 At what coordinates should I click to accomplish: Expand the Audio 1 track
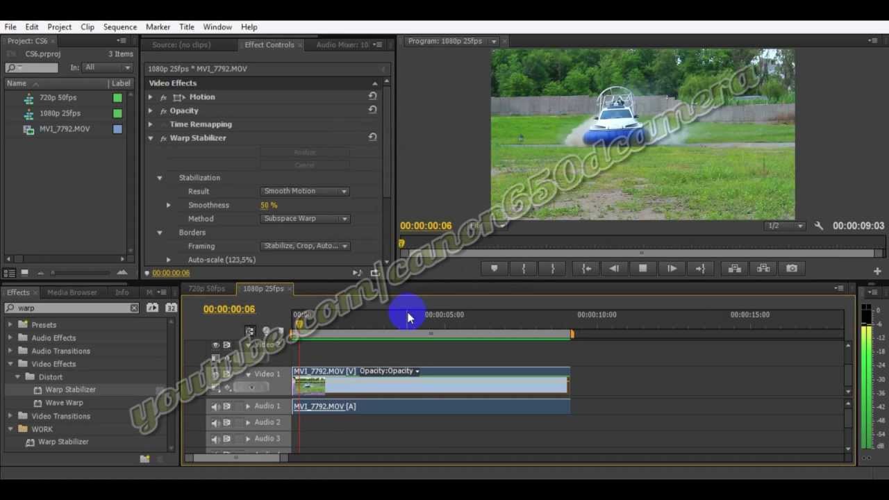click(248, 406)
